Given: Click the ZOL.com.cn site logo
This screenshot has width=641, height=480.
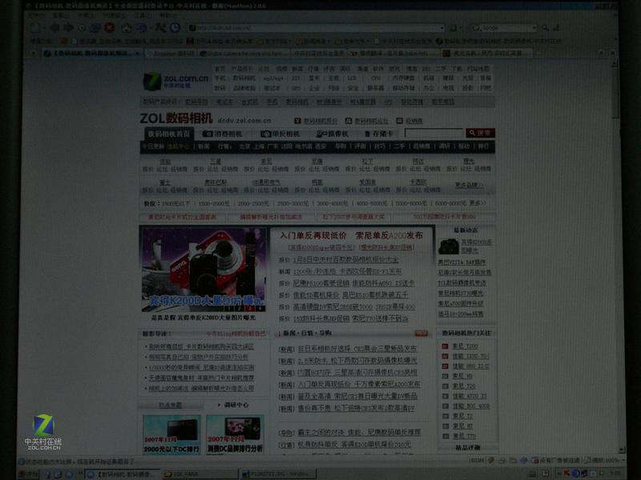Looking at the screenshot, I should tap(175, 81).
